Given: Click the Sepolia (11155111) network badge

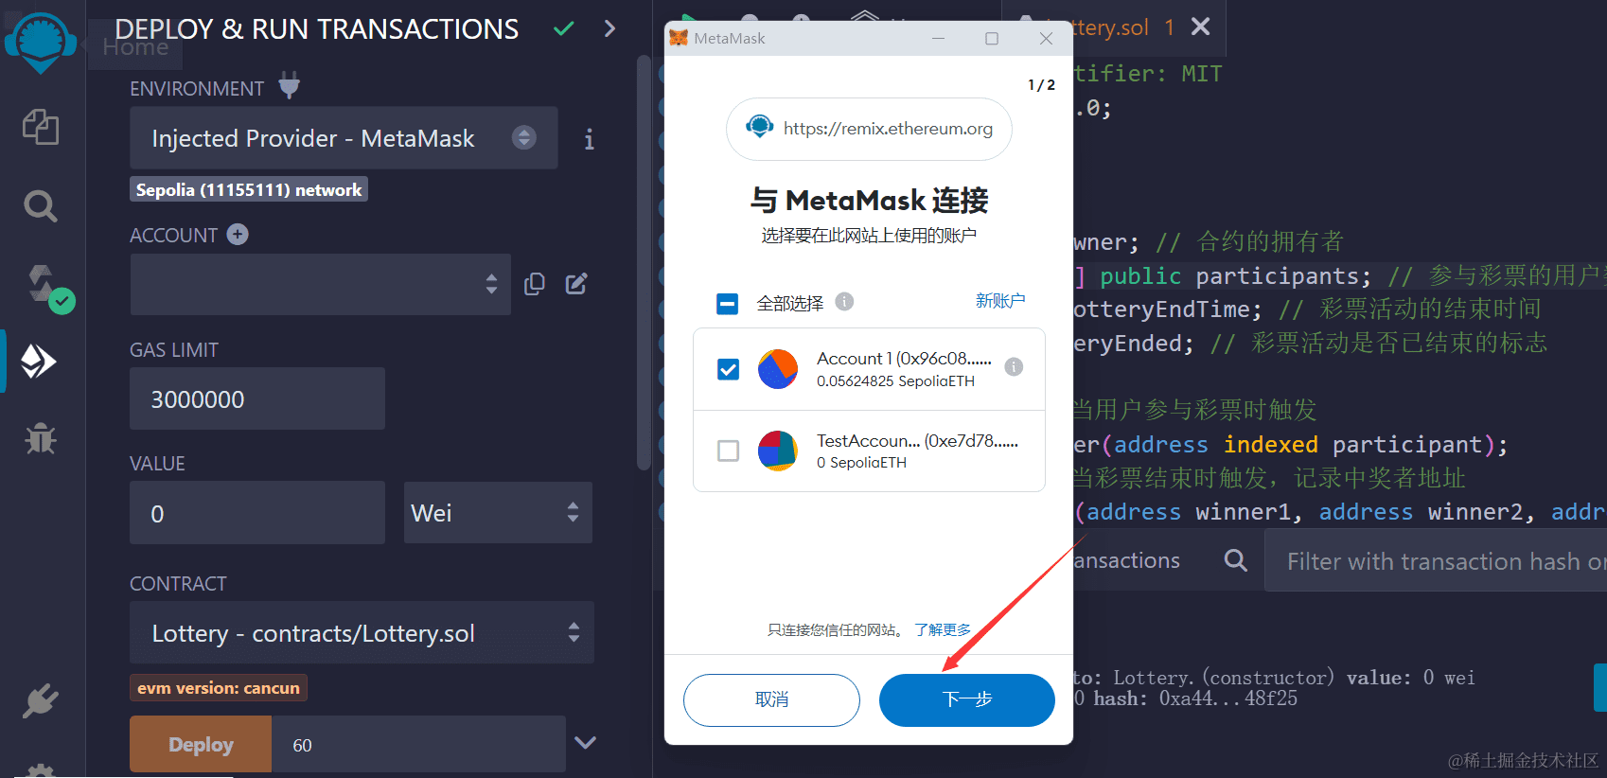Looking at the screenshot, I should click(249, 189).
